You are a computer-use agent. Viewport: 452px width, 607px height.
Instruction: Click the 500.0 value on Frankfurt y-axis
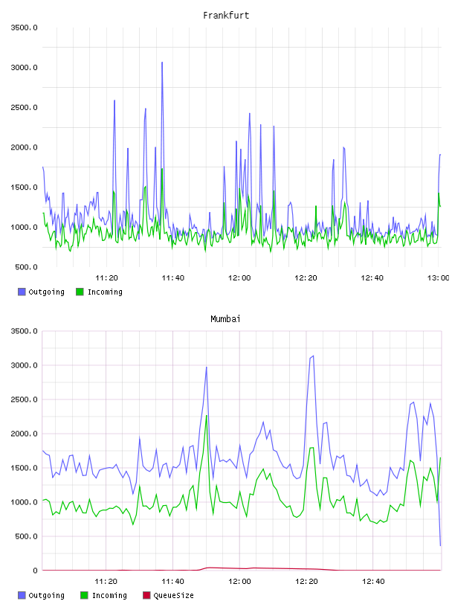pyautogui.click(x=26, y=267)
